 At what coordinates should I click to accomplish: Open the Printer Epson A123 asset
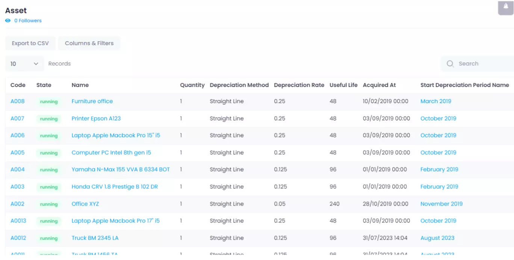tap(96, 119)
